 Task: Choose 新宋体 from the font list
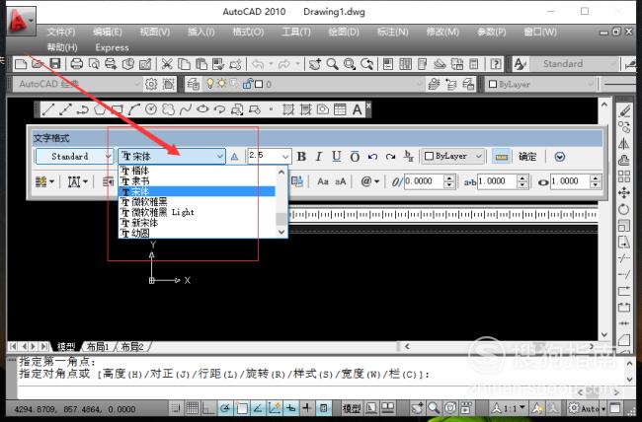point(197,223)
